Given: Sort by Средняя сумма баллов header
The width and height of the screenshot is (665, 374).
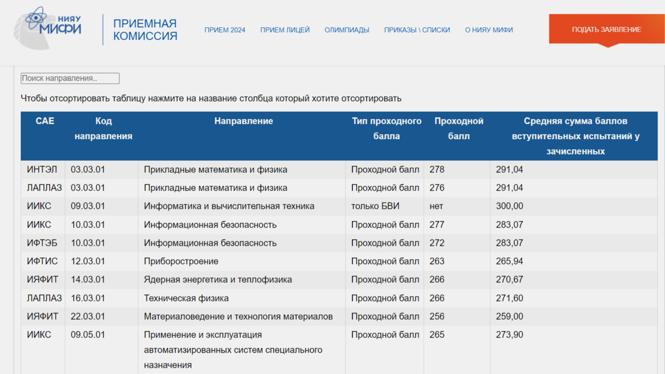Looking at the screenshot, I should tap(575, 136).
